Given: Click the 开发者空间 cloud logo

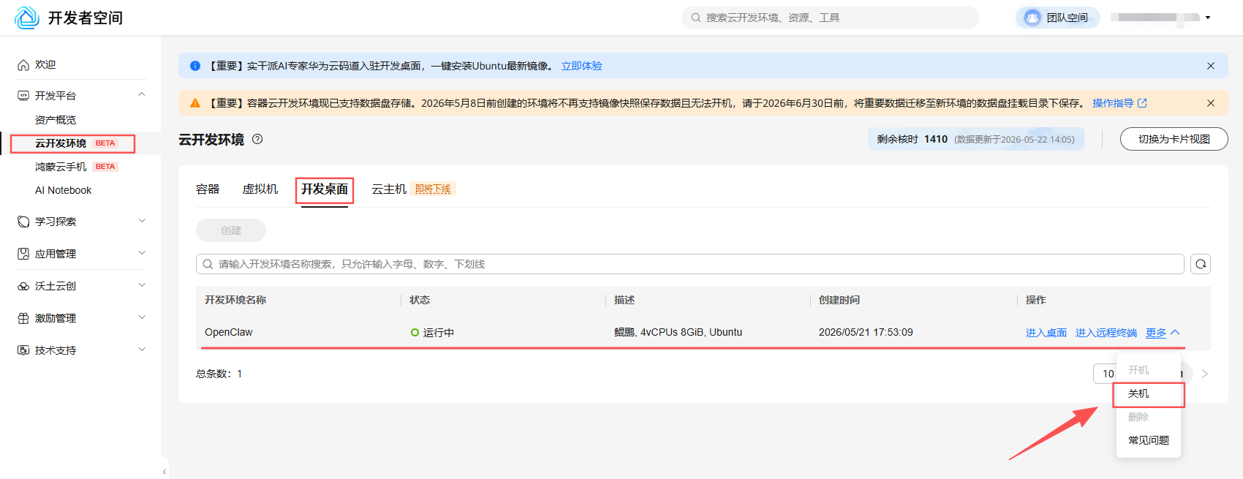Looking at the screenshot, I should (27, 18).
